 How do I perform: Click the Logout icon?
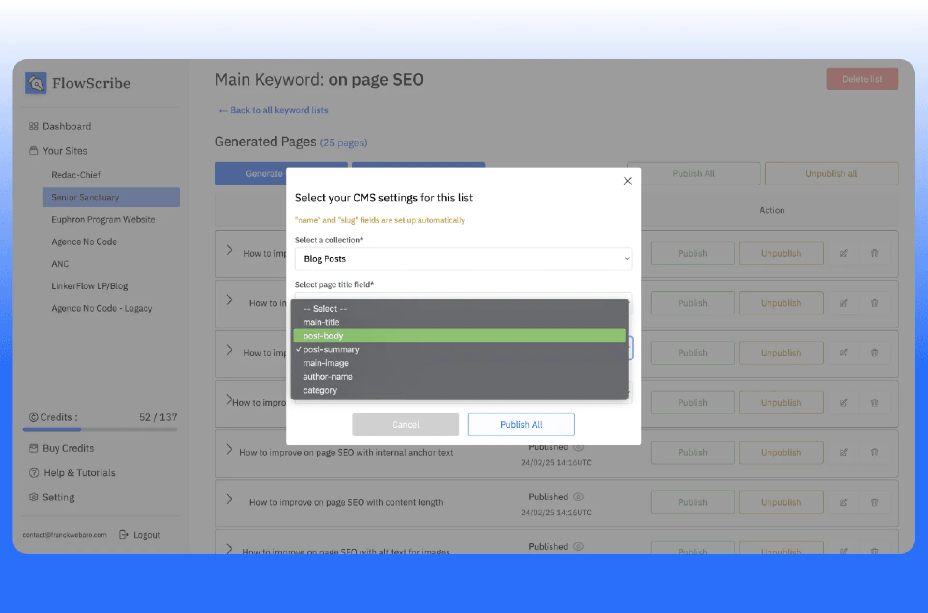(124, 535)
